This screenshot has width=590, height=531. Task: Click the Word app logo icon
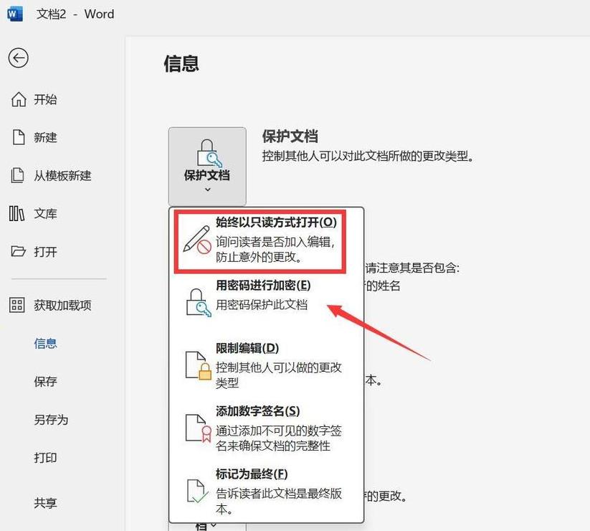point(14,14)
